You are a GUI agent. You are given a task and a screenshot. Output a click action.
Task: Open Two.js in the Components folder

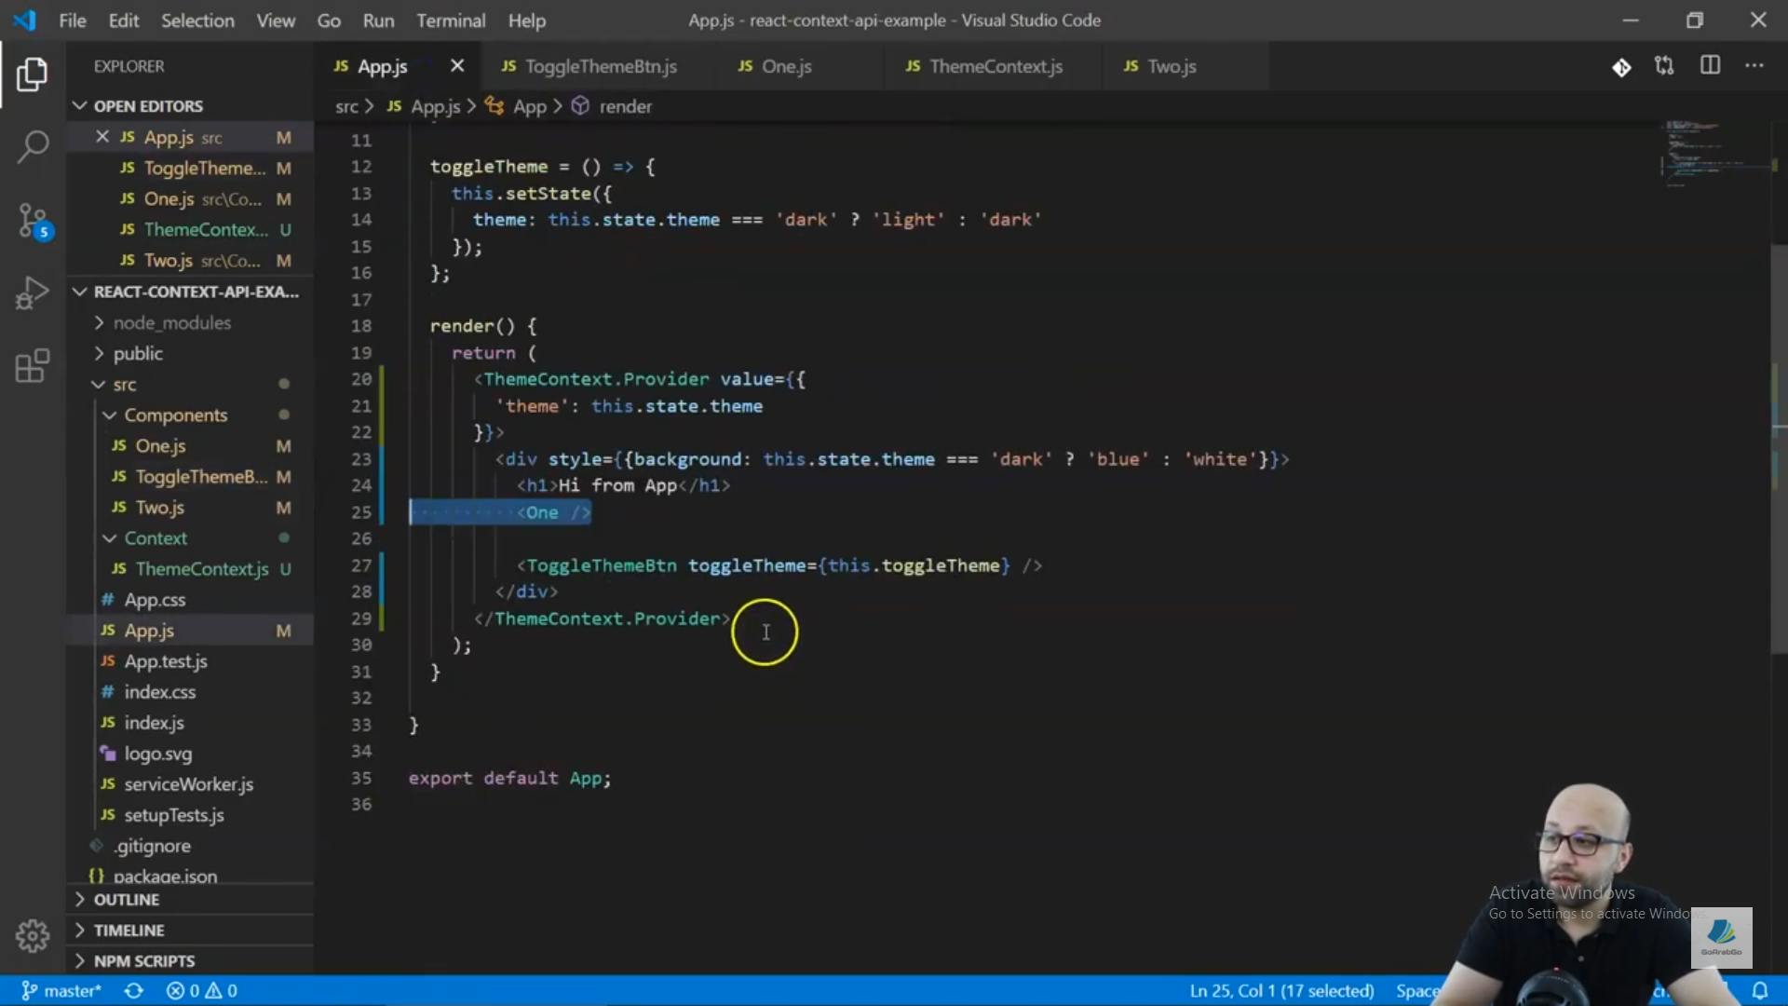(190, 507)
